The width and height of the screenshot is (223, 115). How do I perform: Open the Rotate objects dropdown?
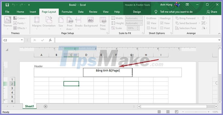point(204,28)
